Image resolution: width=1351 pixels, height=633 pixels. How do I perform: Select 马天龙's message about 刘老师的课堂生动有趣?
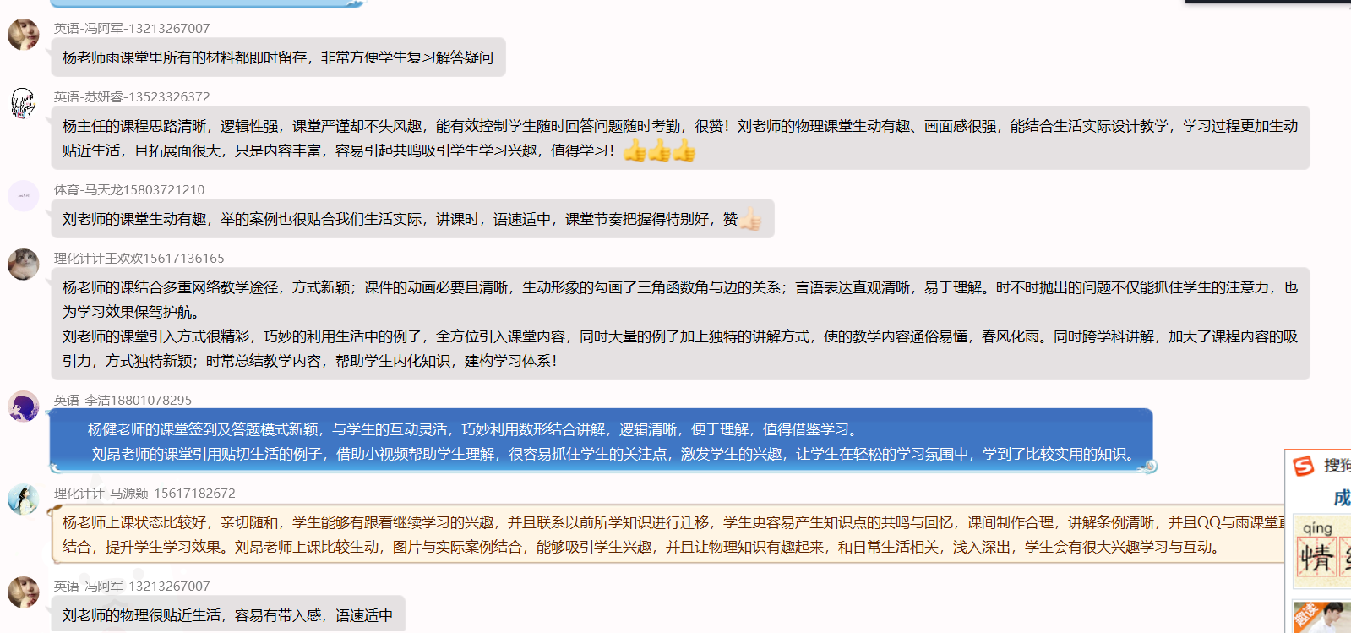412,219
